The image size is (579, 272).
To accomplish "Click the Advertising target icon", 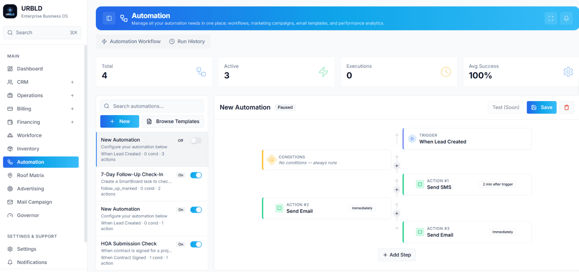I will [x=10, y=189].
